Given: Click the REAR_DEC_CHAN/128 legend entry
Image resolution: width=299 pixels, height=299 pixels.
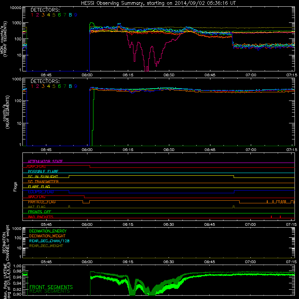Looking at the screenshot, I should point(49,241).
